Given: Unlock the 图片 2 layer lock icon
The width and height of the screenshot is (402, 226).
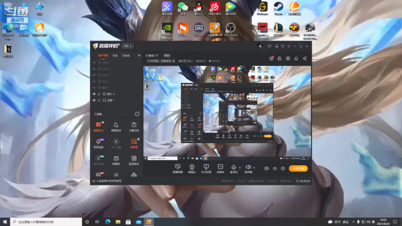Looking at the screenshot, I should click(x=99, y=94).
